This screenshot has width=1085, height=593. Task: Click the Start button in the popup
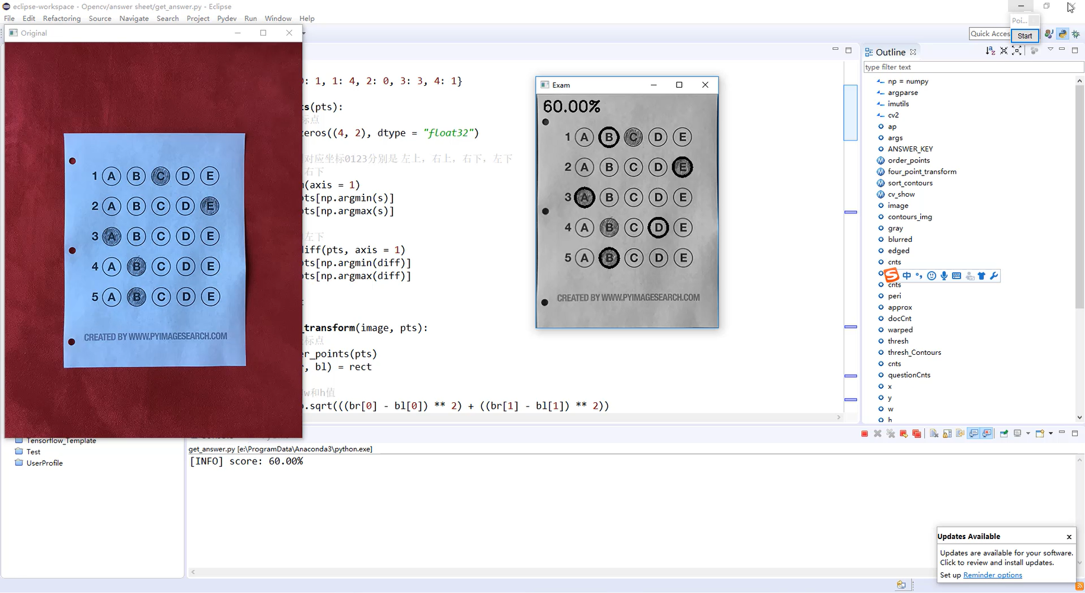point(1025,36)
